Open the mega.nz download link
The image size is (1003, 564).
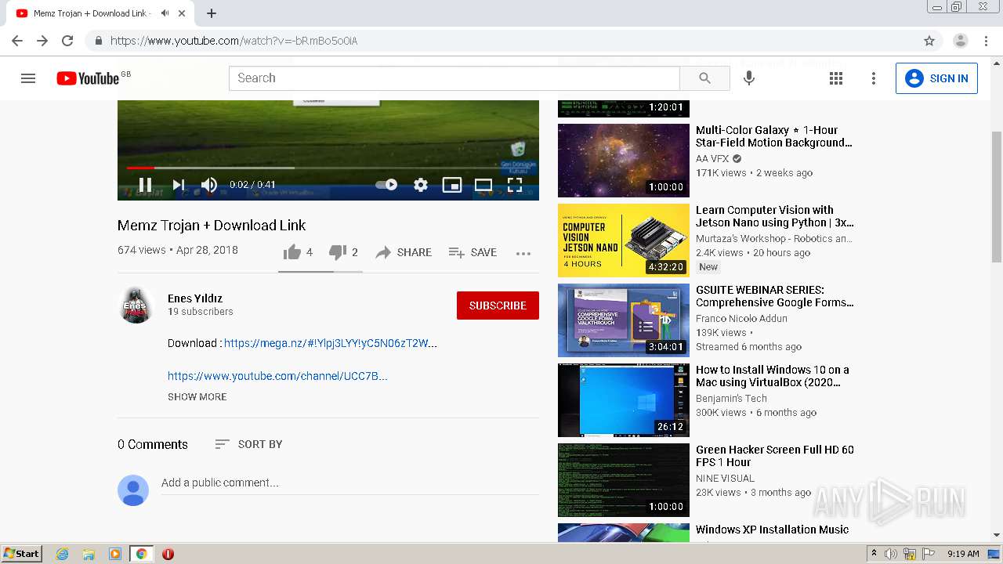coord(331,343)
